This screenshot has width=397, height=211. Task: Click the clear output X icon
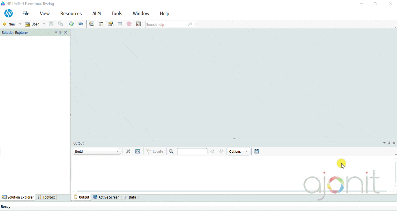pos(128,151)
